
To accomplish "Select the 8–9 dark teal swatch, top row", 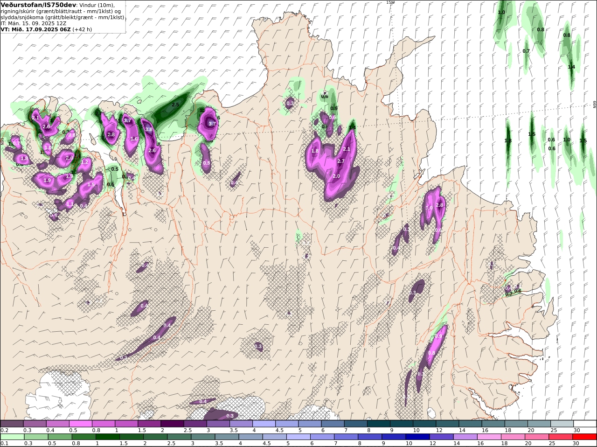I will click(378, 424).
